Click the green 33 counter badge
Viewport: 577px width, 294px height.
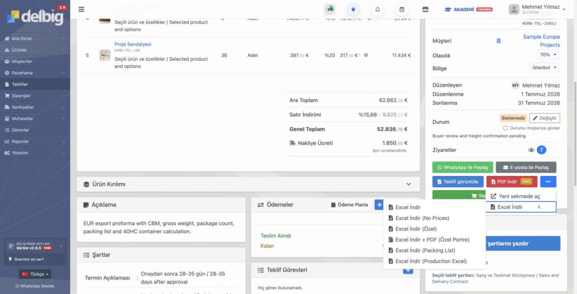329,10
